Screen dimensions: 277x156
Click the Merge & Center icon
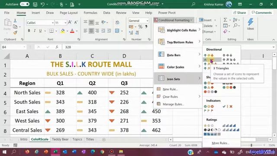click(117, 31)
